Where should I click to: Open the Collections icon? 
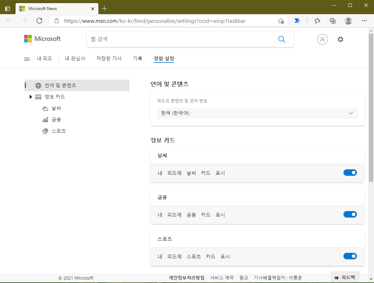coord(333,21)
